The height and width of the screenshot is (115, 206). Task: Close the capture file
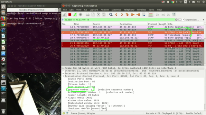98,15
